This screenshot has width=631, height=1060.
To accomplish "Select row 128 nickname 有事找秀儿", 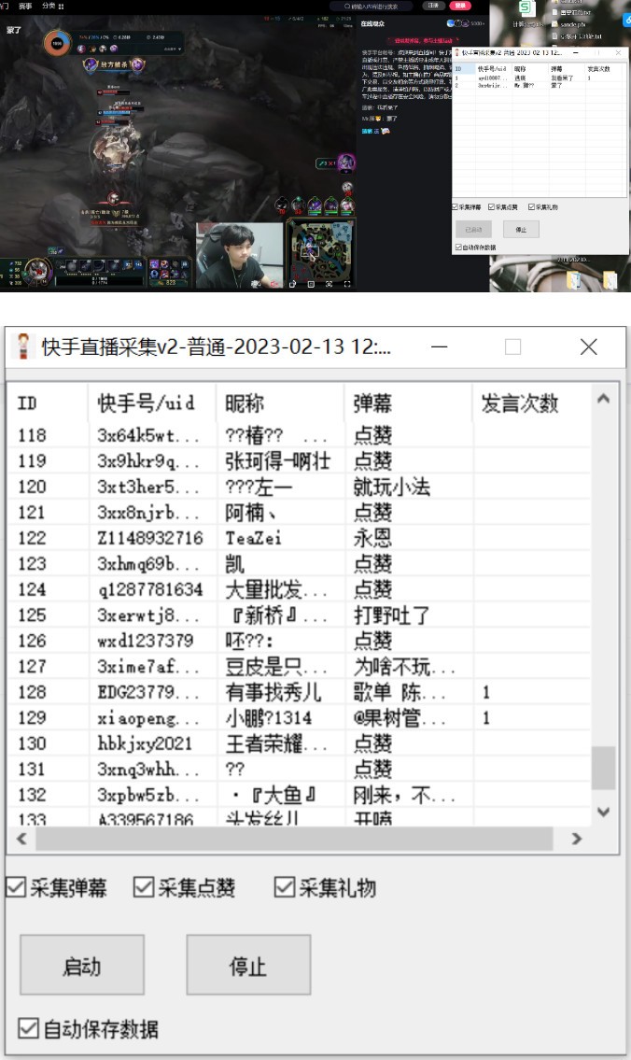I will tap(273, 692).
